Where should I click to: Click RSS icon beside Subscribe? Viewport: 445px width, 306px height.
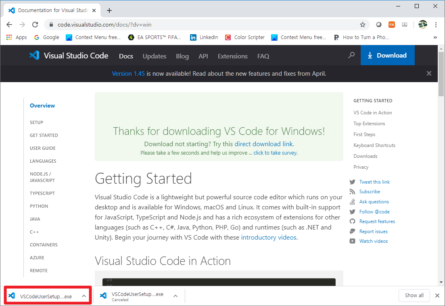tap(353, 192)
